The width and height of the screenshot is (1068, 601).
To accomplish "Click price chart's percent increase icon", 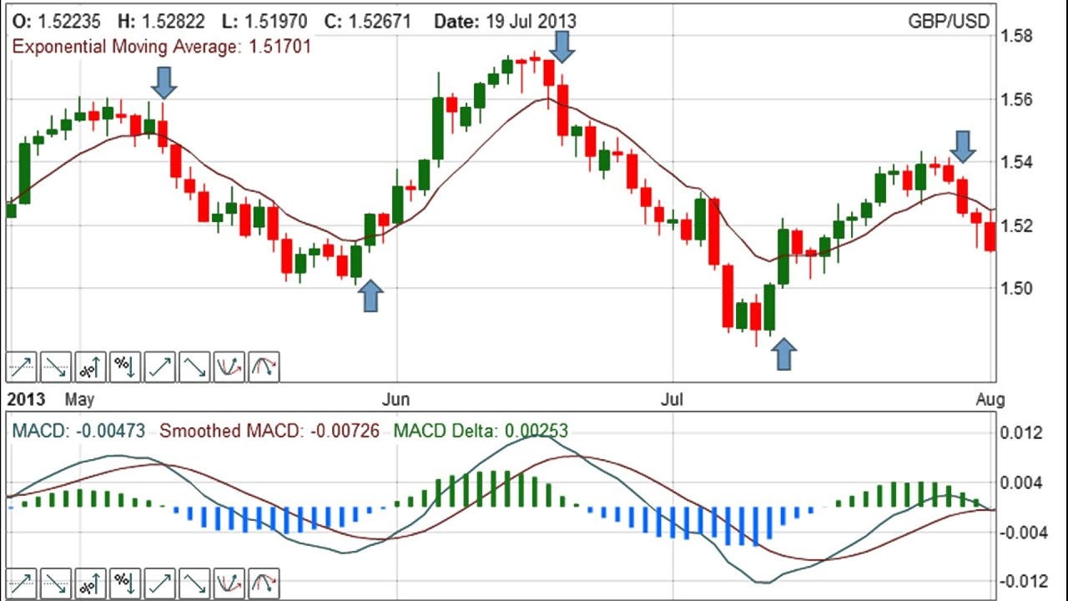I will [x=91, y=366].
